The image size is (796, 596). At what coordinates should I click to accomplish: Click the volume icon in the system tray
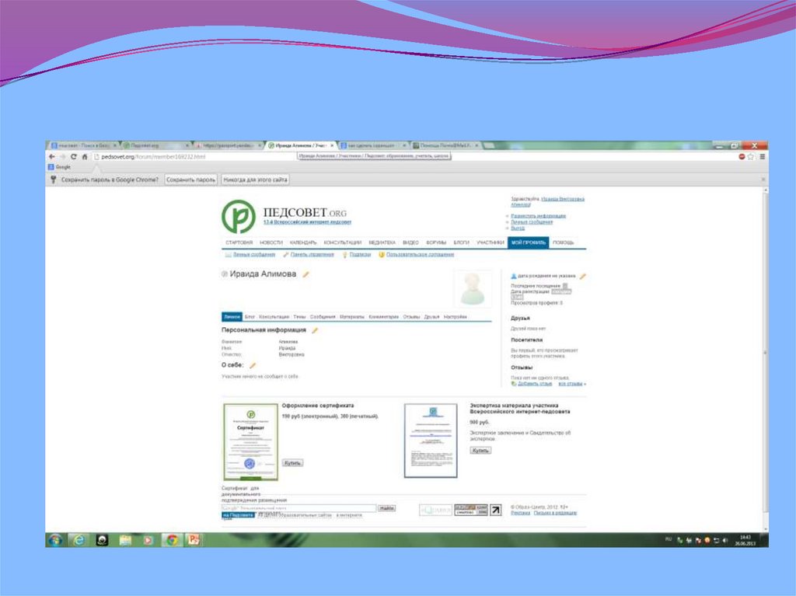tap(725, 540)
